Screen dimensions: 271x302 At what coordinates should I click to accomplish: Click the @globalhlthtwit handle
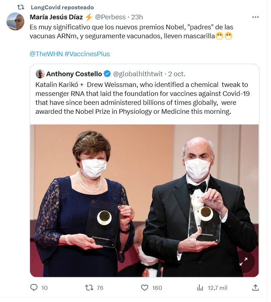(138, 74)
